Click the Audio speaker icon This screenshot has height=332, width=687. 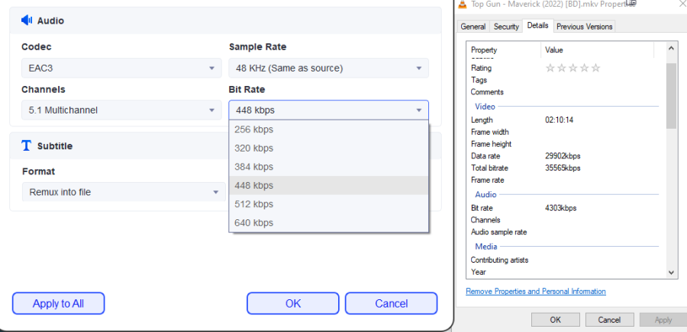click(27, 21)
